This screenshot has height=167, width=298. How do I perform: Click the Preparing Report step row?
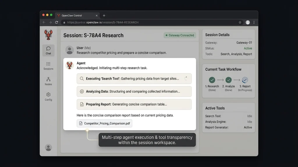pos(134,104)
